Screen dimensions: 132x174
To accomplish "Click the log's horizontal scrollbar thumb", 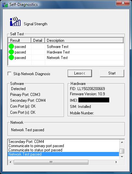I will [51, 162].
